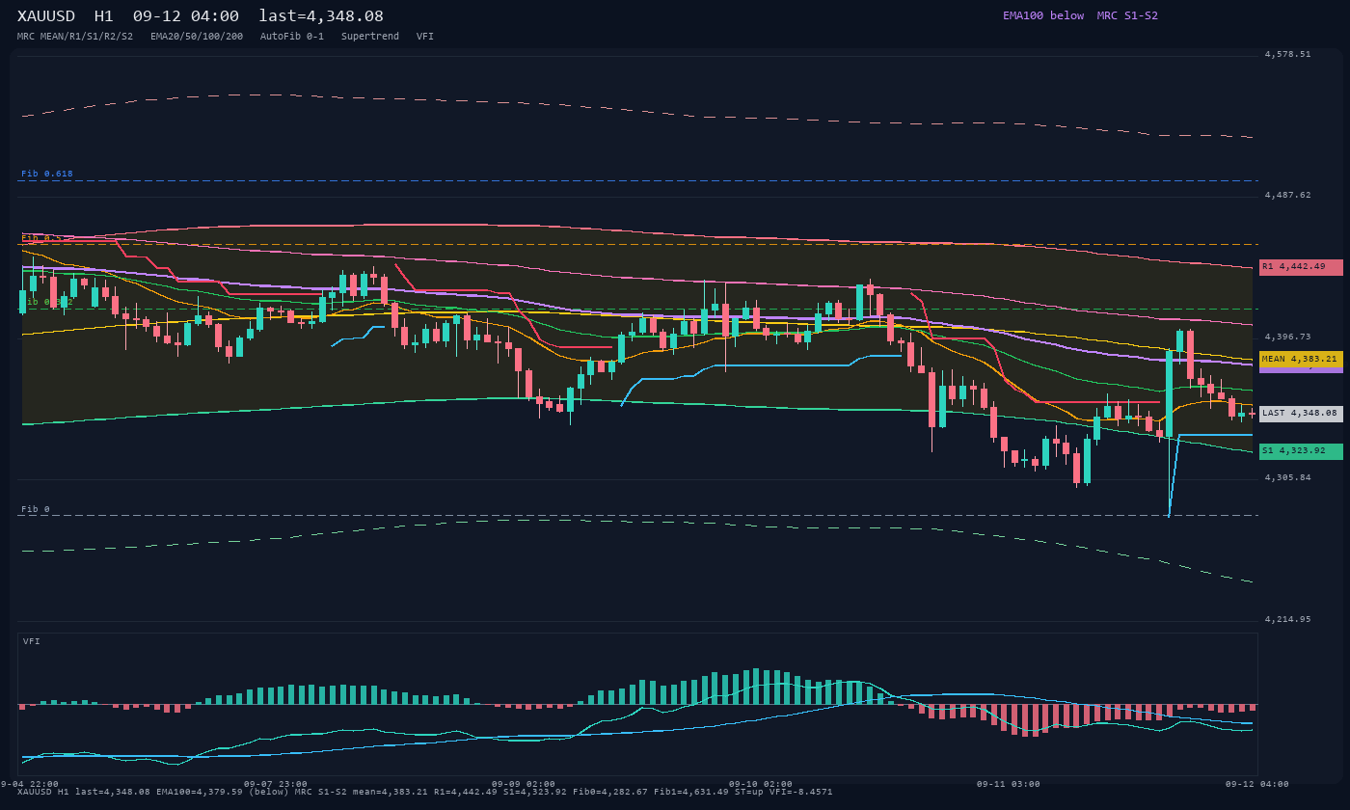Select the 'AutoFib 0-1' legend label

[x=292, y=37]
